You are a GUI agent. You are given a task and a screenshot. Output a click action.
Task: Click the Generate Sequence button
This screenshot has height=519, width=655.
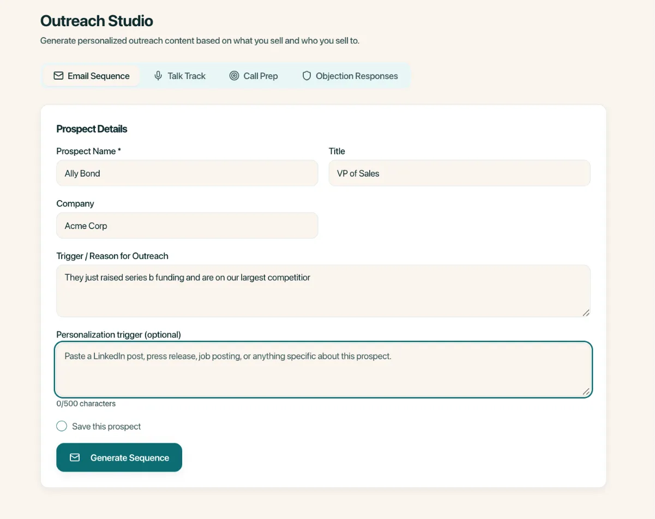point(119,457)
